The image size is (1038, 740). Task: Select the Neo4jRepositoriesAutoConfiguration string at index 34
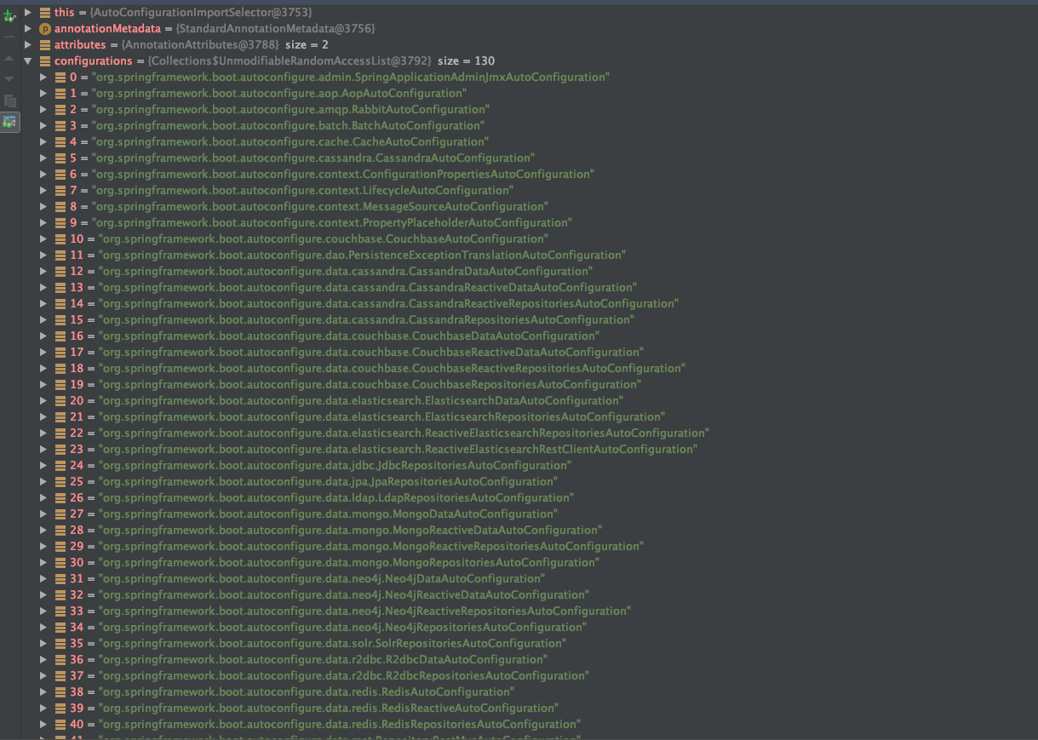341,628
